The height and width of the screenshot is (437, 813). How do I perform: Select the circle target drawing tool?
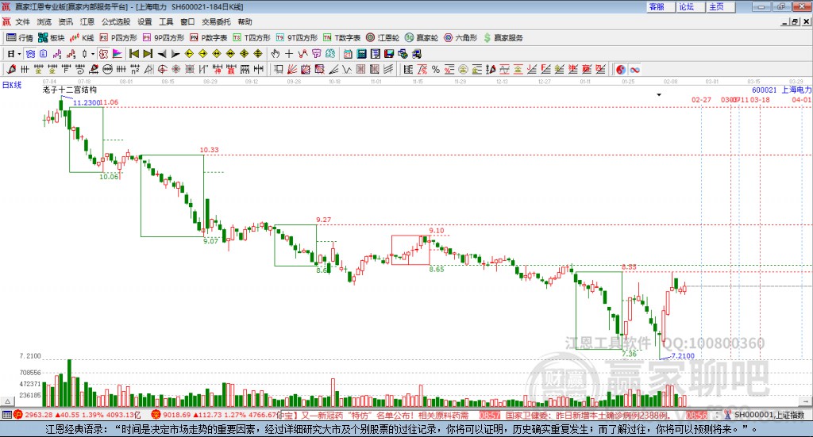click(x=162, y=69)
